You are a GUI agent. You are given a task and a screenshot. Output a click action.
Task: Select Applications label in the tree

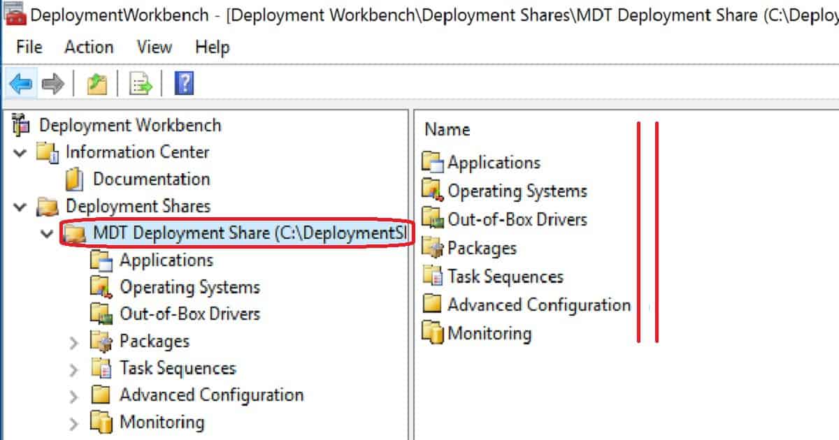click(166, 261)
